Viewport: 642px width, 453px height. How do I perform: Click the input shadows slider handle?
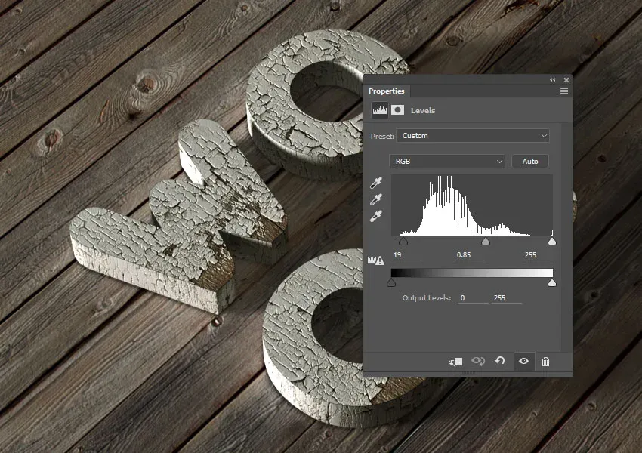(x=403, y=242)
